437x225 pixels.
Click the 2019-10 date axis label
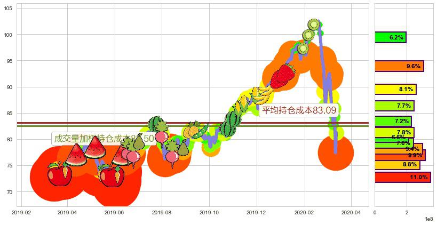pyautogui.click(x=209, y=213)
